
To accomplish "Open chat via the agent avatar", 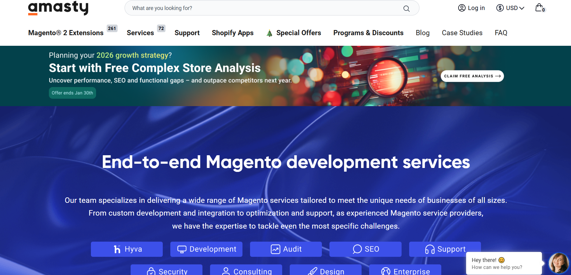I will [x=558, y=263].
